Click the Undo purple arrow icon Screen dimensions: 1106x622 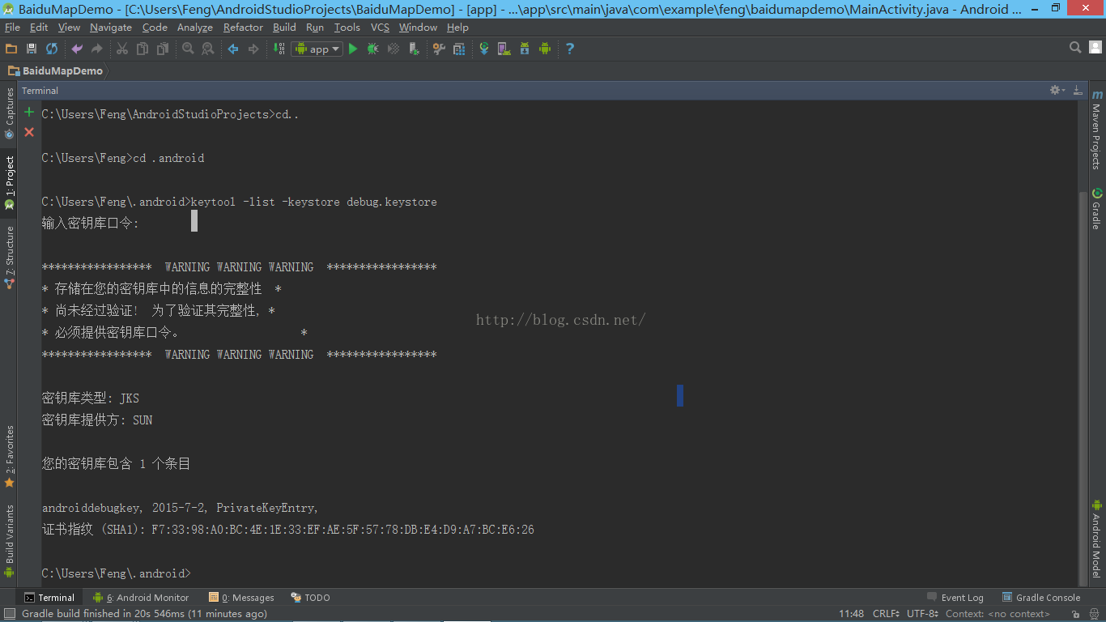point(77,49)
